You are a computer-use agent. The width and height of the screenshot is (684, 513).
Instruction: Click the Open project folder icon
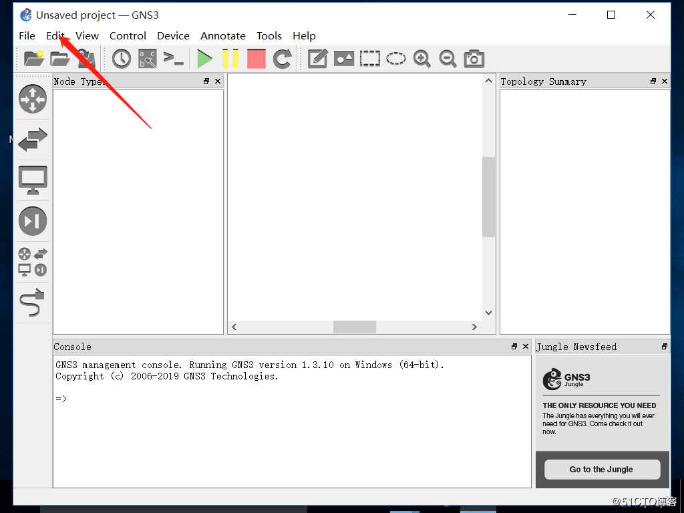coord(59,59)
